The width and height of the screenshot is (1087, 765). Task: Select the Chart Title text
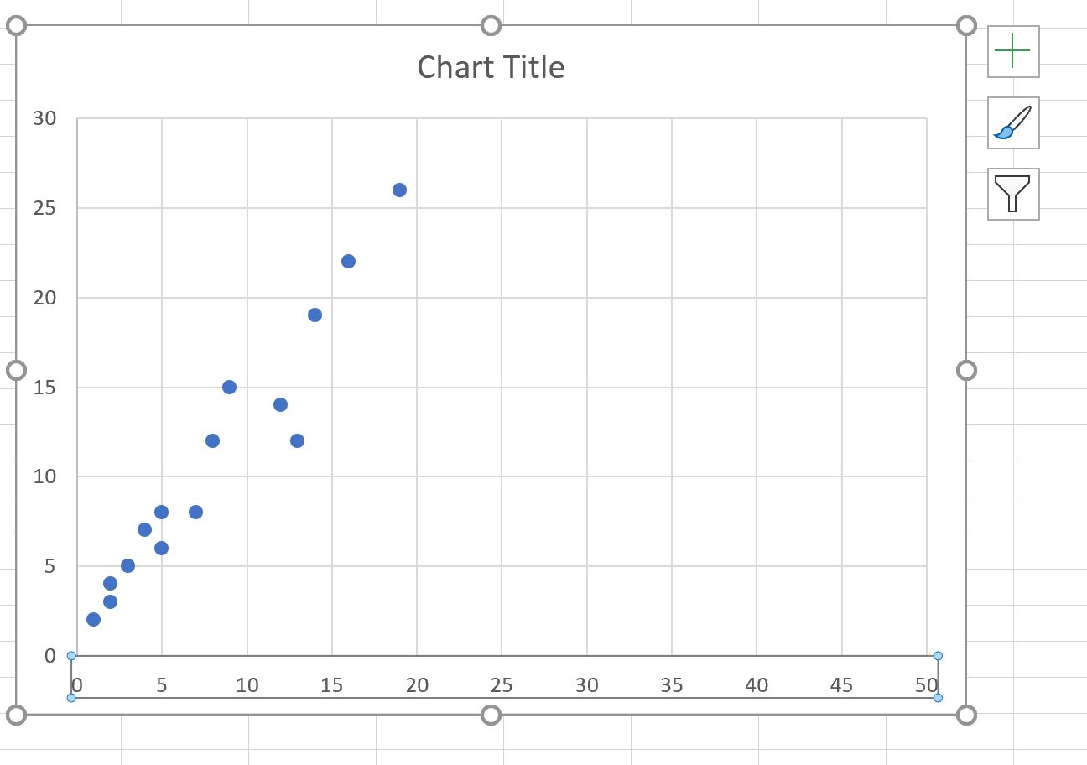[490, 67]
